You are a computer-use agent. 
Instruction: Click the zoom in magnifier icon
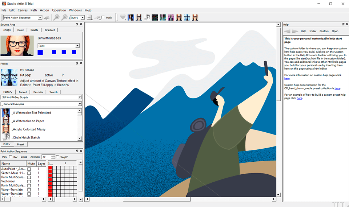click(x=64, y=17)
